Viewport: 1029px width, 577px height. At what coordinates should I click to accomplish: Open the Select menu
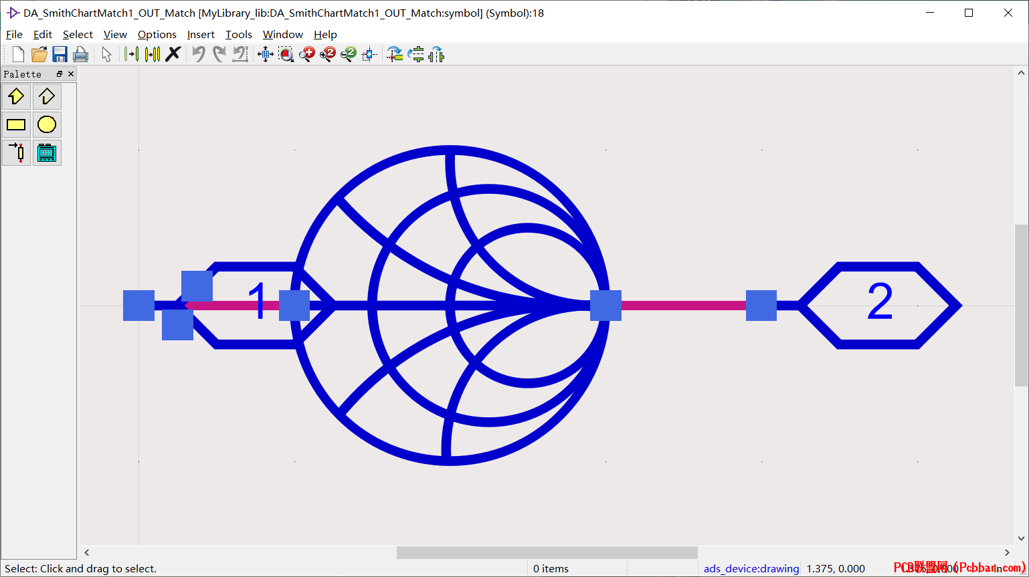point(78,35)
